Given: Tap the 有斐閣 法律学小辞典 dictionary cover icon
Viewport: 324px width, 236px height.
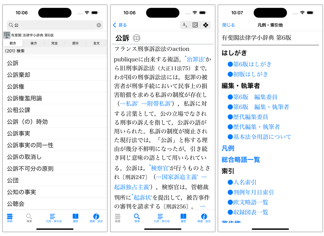Looking at the screenshot, I should click(x=6, y=35).
